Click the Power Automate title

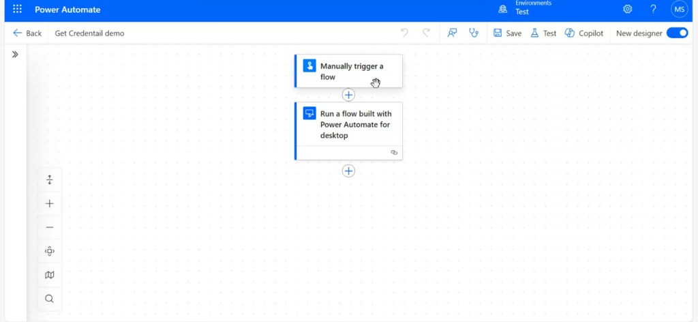pos(67,10)
